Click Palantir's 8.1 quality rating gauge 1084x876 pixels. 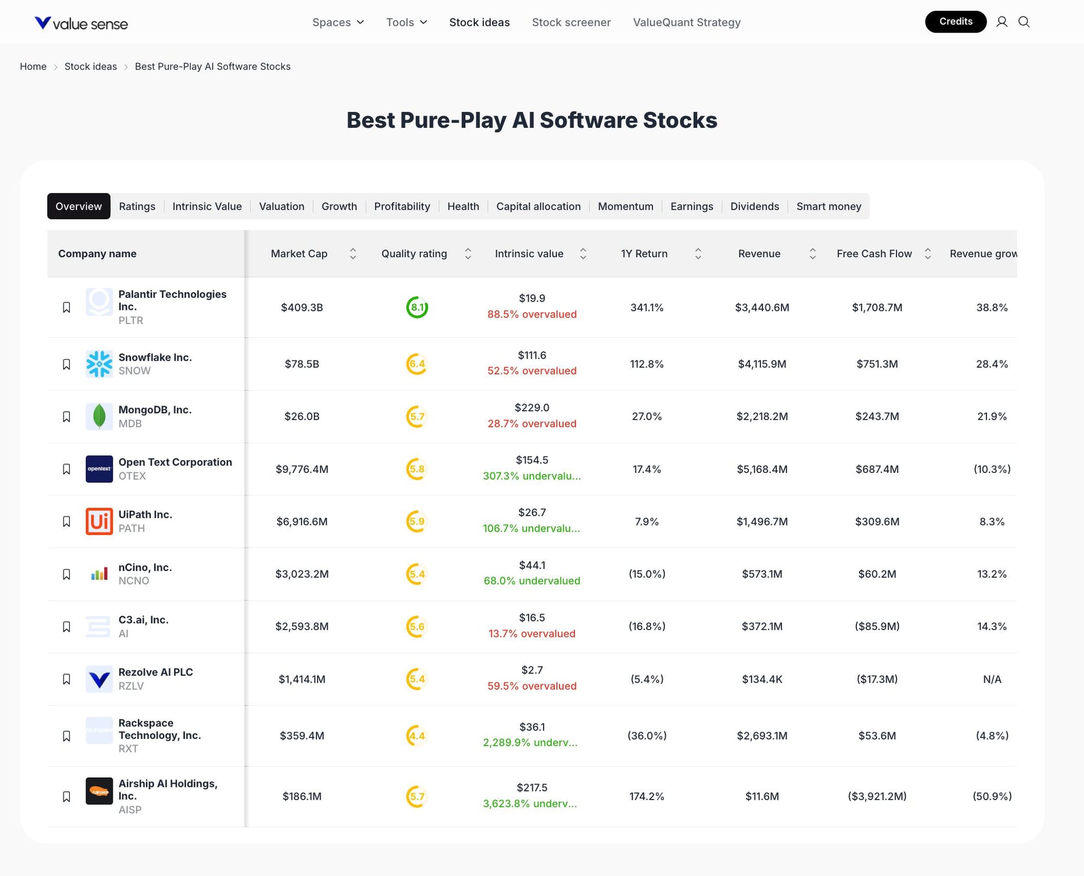pyautogui.click(x=417, y=307)
